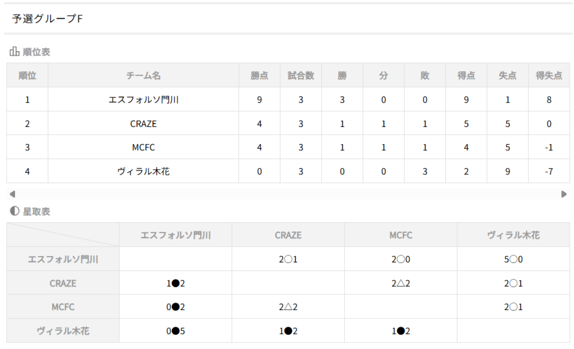Click the 順位表 section title
574x349 pixels.
point(36,52)
